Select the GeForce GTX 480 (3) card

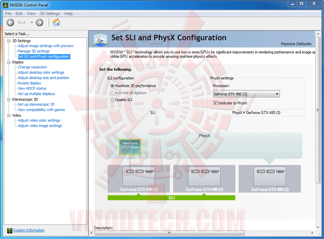[x=270, y=179]
